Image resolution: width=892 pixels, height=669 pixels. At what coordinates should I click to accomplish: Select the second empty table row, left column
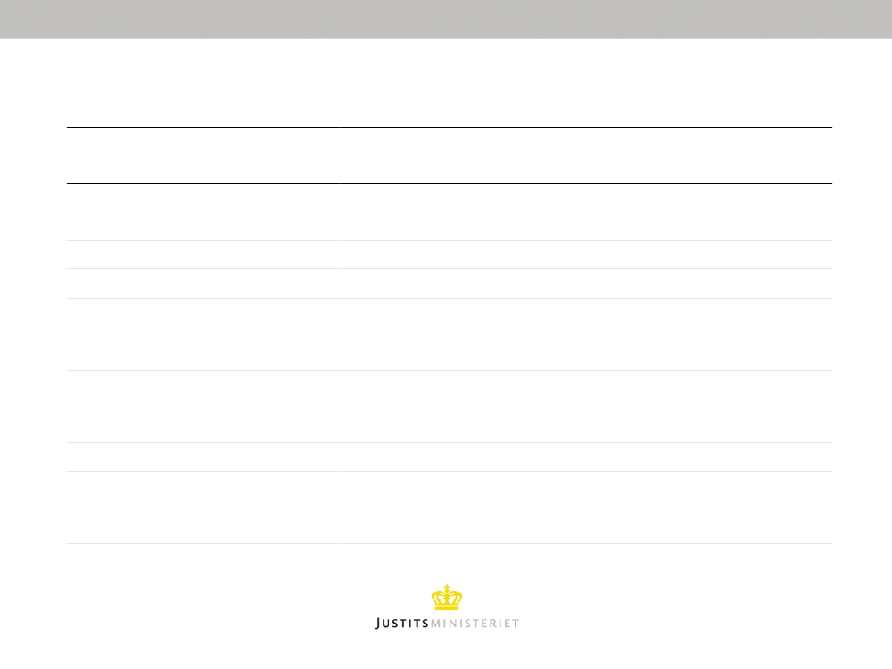203,226
